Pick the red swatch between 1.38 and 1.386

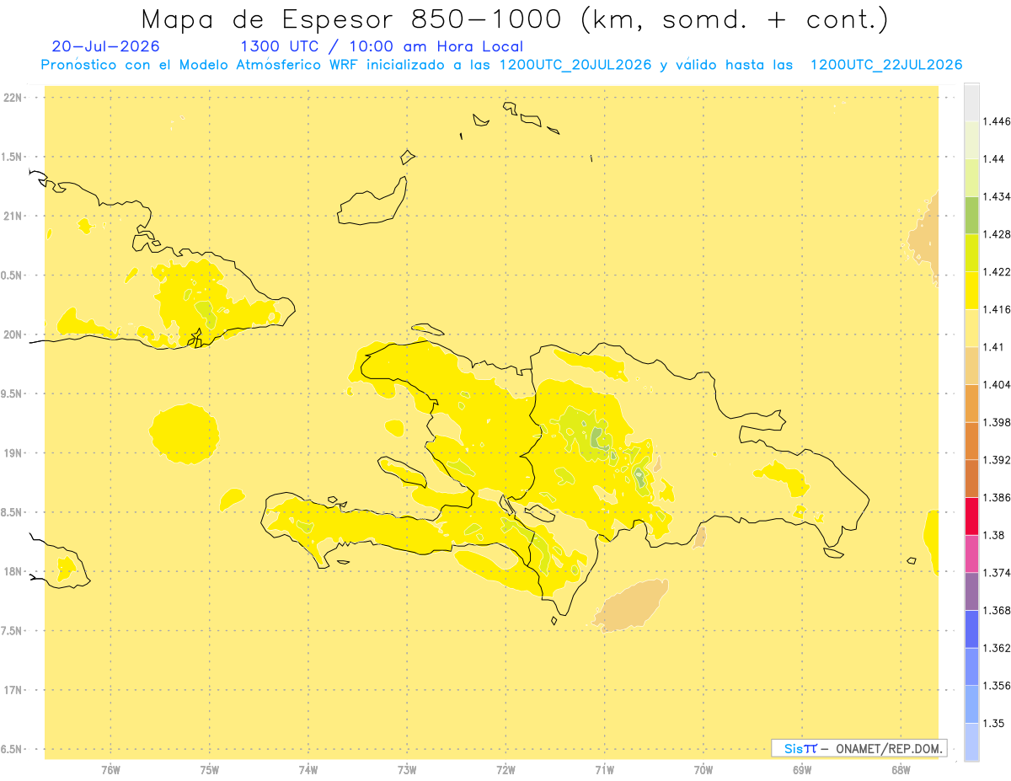point(971,516)
